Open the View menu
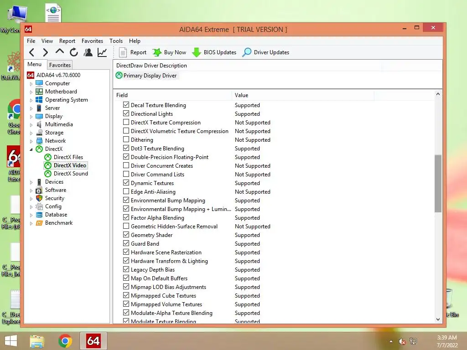This screenshot has height=350, width=467. [x=47, y=41]
